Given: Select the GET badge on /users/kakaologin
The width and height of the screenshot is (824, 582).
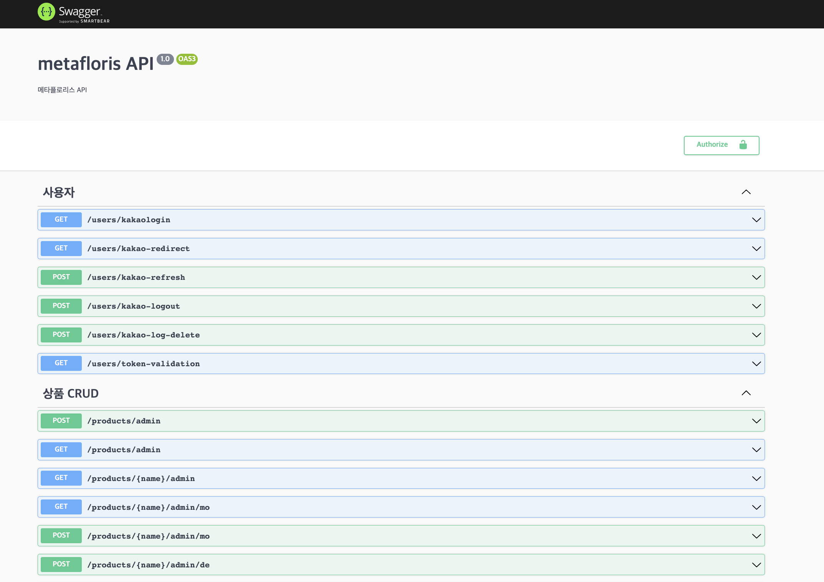Looking at the screenshot, I should coord(61,220).
